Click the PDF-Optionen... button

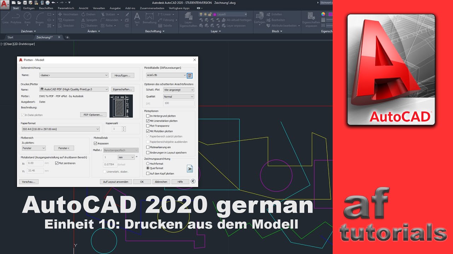coord(93,115)
